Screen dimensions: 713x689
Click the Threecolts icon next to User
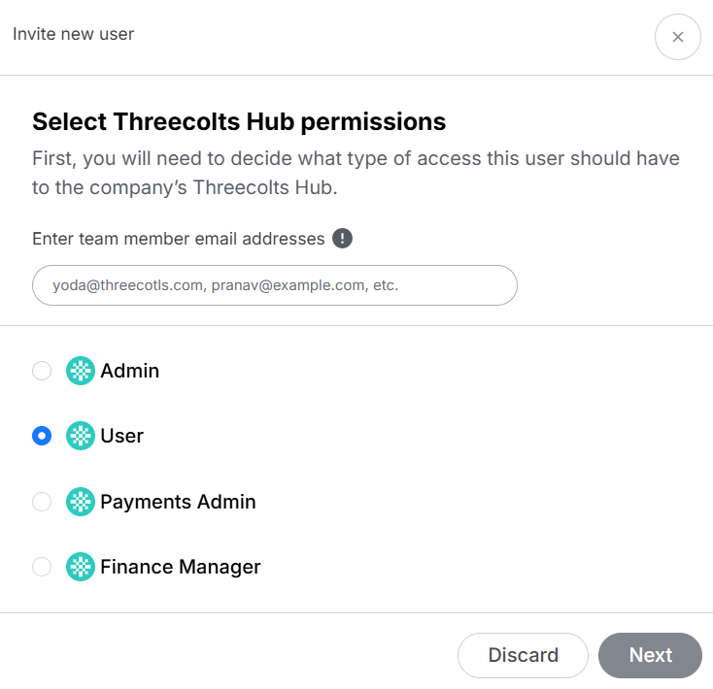pos(80,436)
